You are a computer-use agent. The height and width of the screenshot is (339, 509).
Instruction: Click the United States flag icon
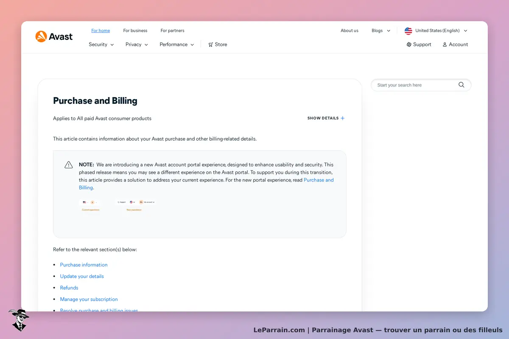(x=408, y=31)
